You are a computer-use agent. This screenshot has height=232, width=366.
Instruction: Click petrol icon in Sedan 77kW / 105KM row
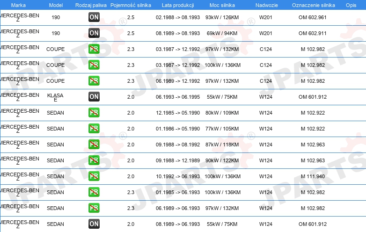(x=94, y=128)
